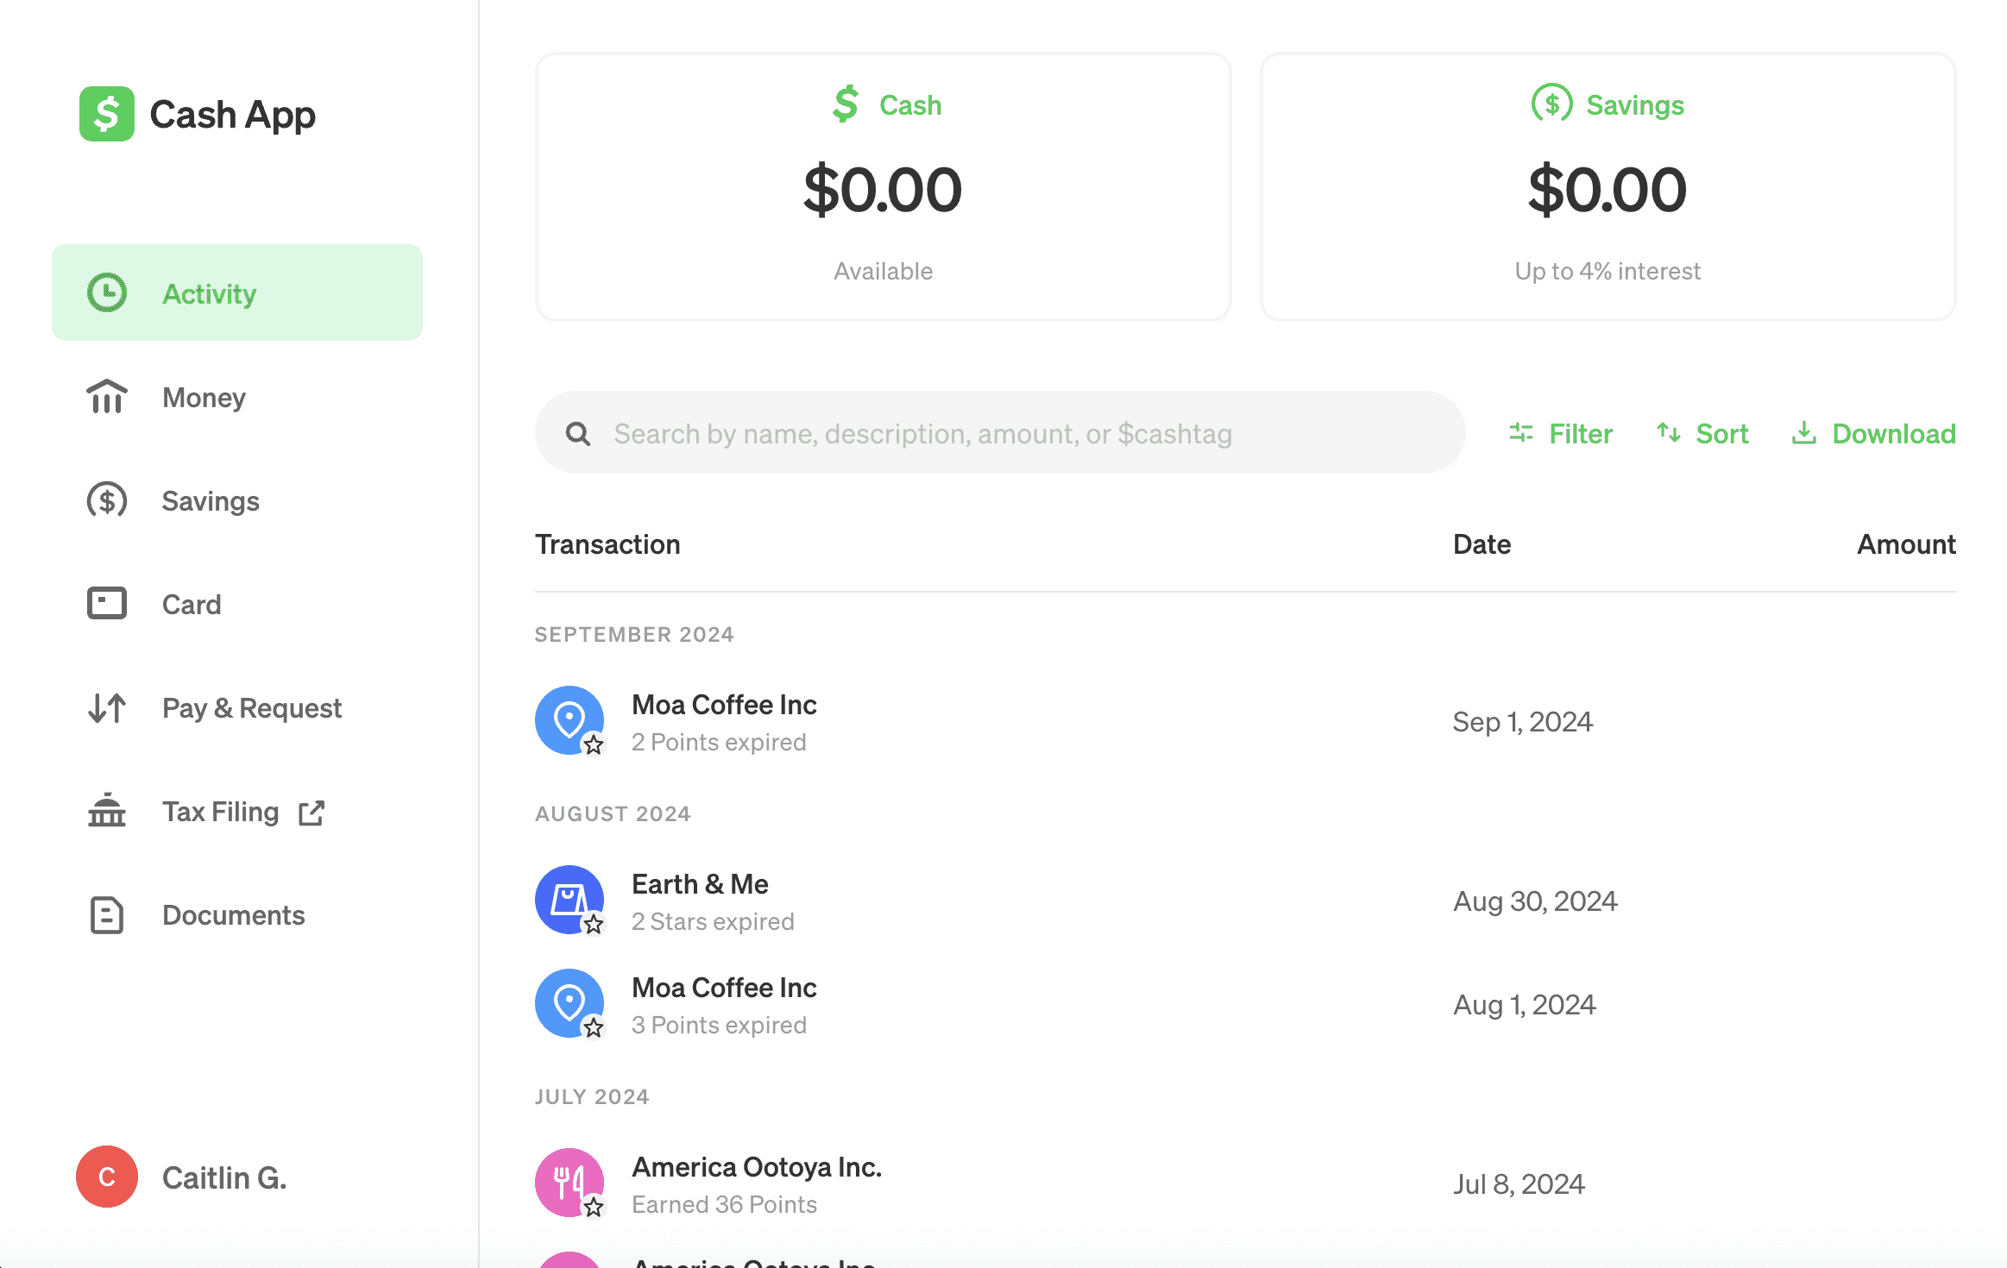Click the Card icon in sidebar

pyautogui.click(x=107, y=604)
